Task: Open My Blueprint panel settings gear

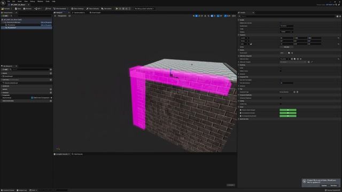Action: click(51, 69)
